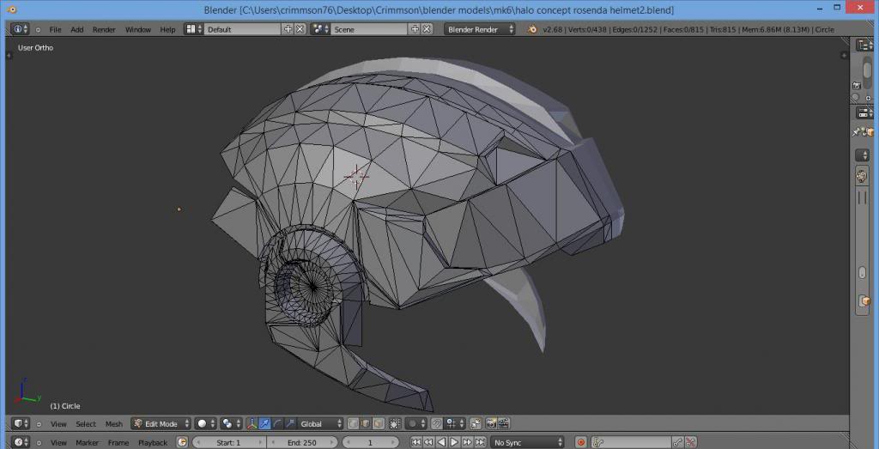The width and height of the screenshot is (879, 449).
Task: Open the viewport shading dropdown
Action: [x=206, y=424]
